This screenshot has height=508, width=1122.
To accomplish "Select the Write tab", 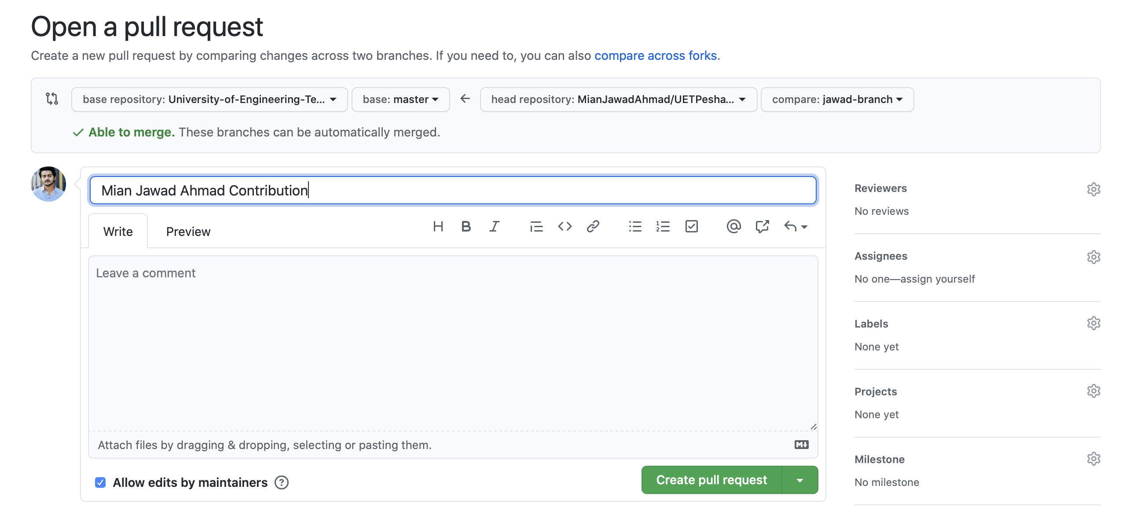I will click(118, 232).
